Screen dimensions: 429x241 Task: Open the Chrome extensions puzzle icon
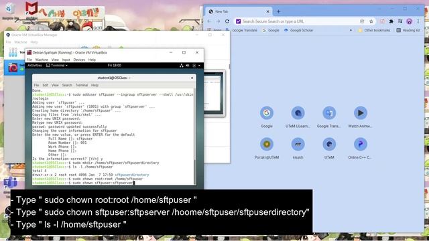tap(391, 21)
